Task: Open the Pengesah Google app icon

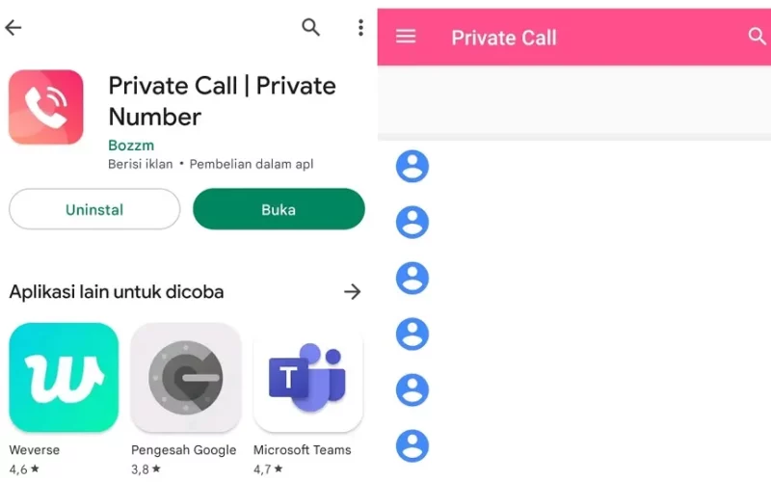Action: coord(186,377)
